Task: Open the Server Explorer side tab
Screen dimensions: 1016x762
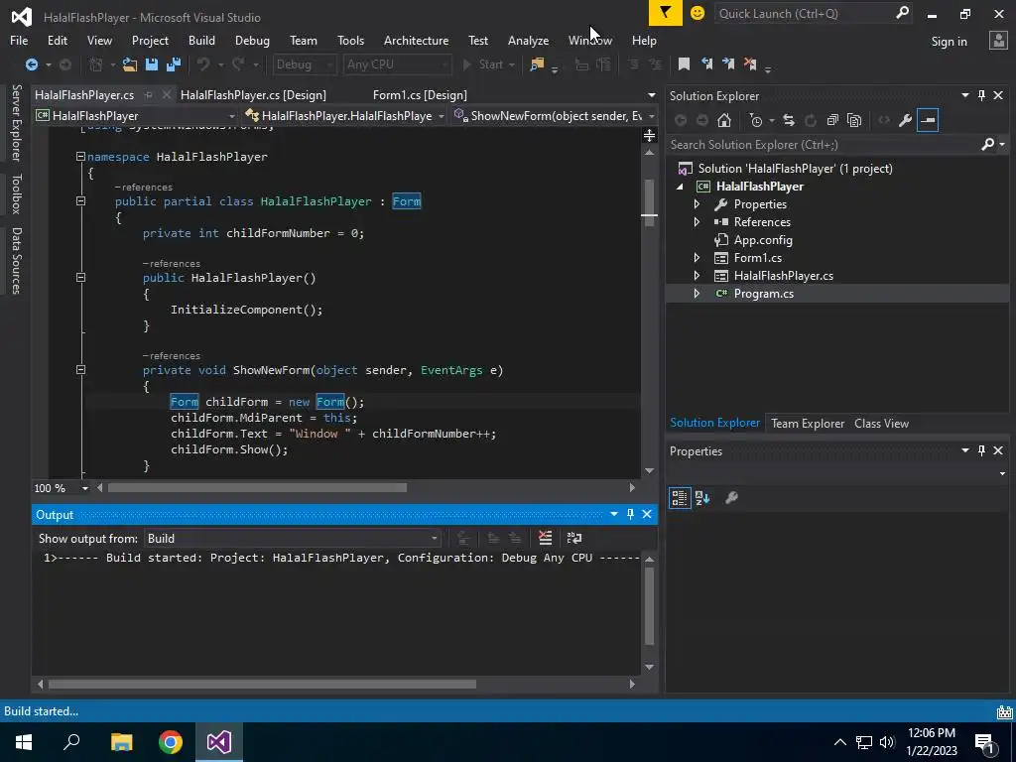Action: coord(16,122)
